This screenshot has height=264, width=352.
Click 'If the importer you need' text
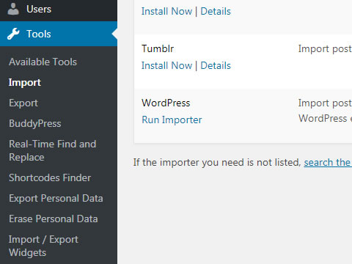click(217, 162)
